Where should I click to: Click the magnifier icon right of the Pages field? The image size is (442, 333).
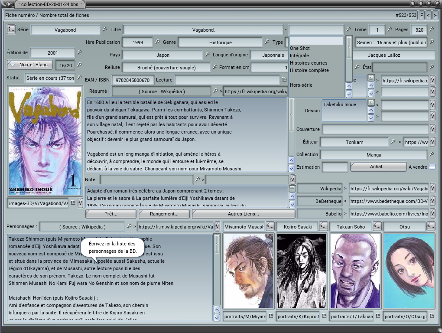[x=432, y=29]
